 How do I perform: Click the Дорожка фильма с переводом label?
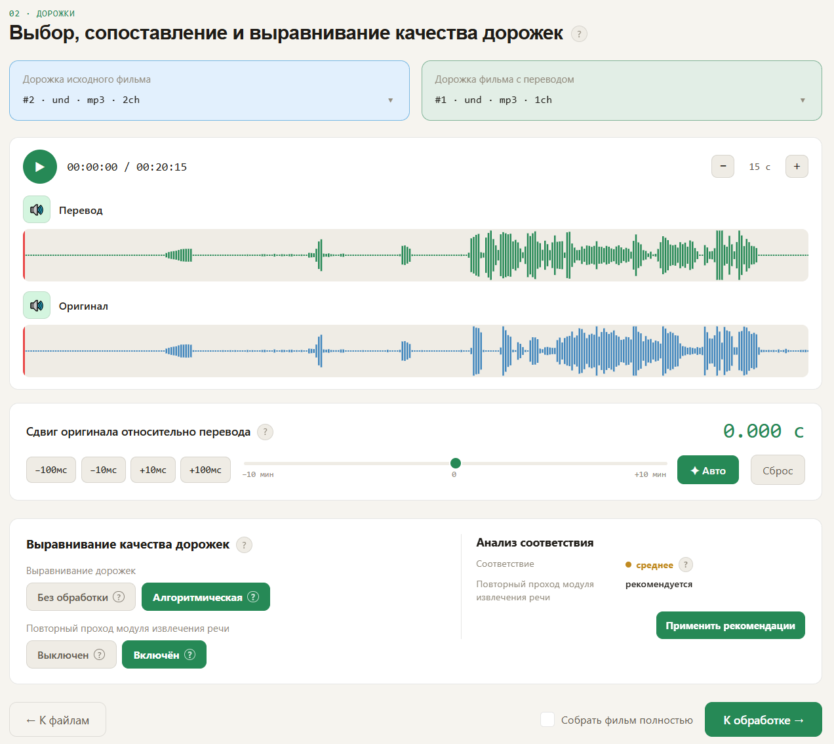[x=504, y=79]
